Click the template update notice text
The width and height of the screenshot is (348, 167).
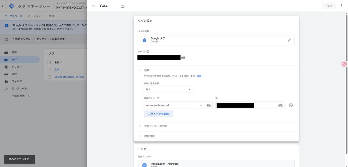pos(39,39)
